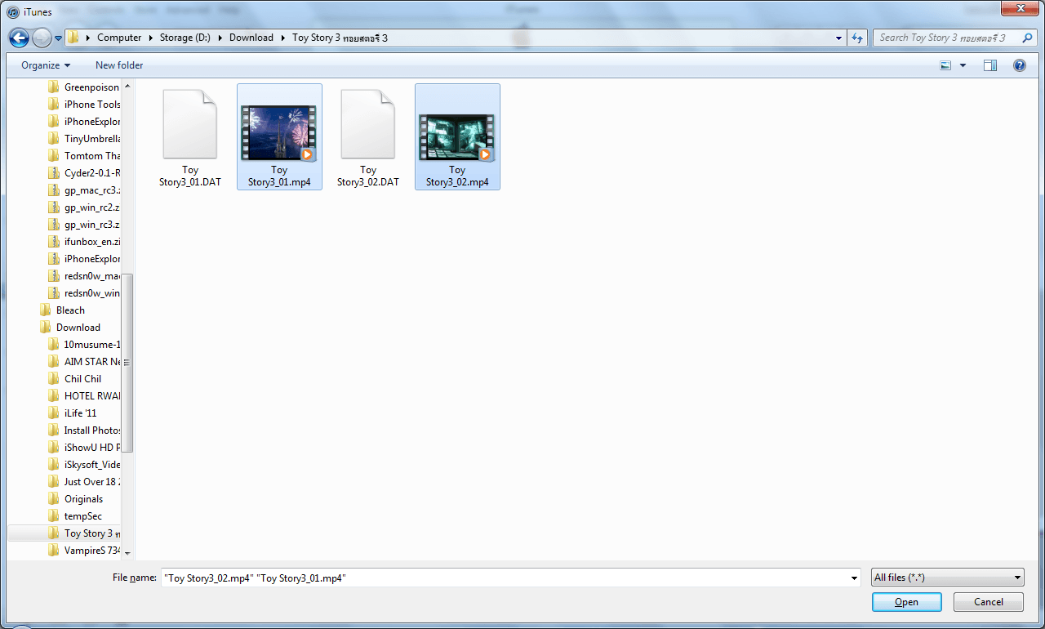Open help with the blue question mark icon

coord(1020,65)
